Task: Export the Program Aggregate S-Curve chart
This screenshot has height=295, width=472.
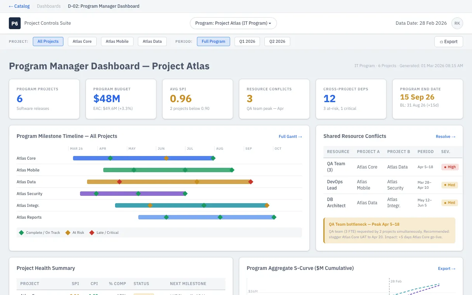Action: click(x=447, y=268)
